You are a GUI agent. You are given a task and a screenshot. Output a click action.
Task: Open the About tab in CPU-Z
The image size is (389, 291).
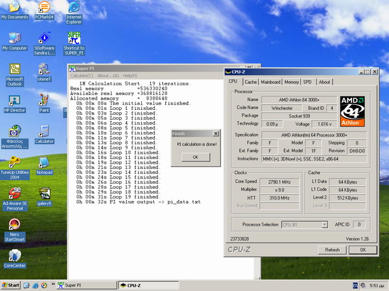tap(325, 82)
